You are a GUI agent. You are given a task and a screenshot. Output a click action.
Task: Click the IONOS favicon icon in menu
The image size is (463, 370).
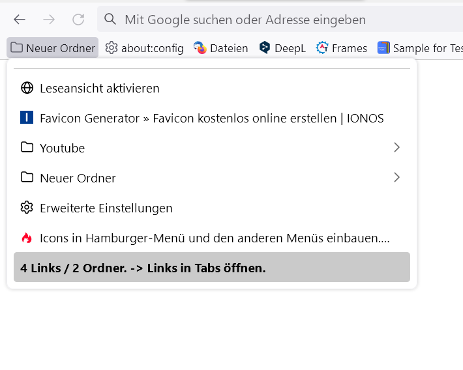tap(27, 118)
